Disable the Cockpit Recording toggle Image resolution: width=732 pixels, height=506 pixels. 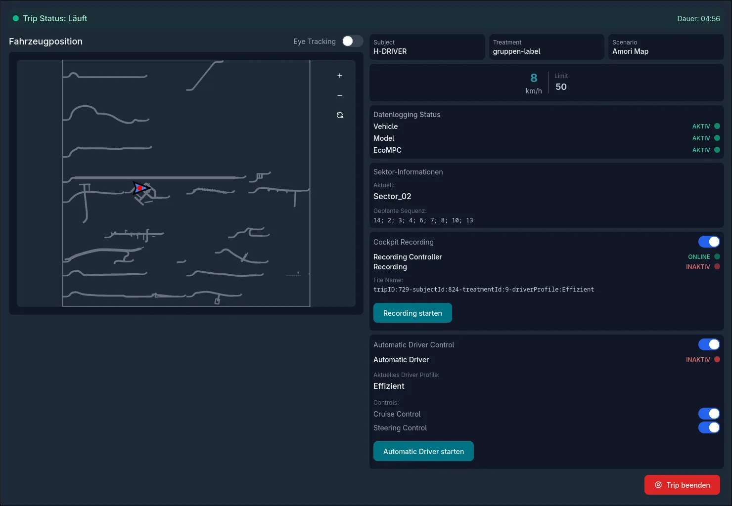(x=709, y=242)
